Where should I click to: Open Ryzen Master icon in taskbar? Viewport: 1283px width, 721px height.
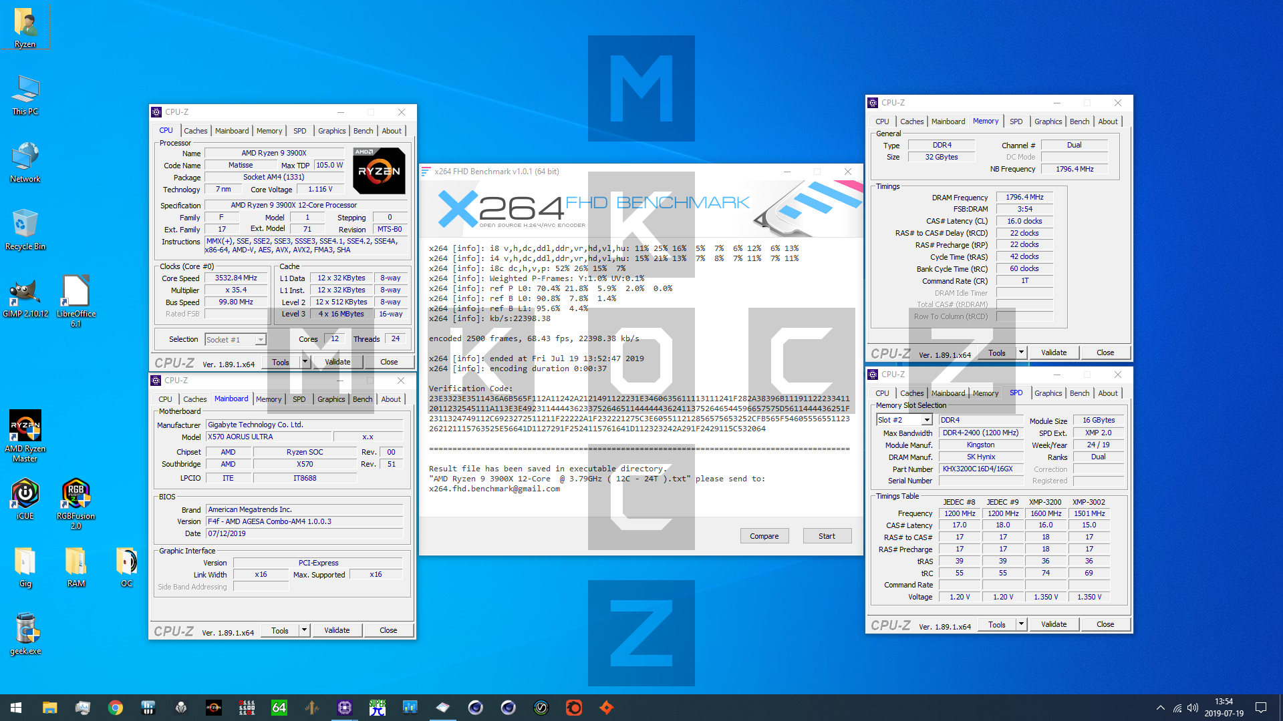[214, 708]
